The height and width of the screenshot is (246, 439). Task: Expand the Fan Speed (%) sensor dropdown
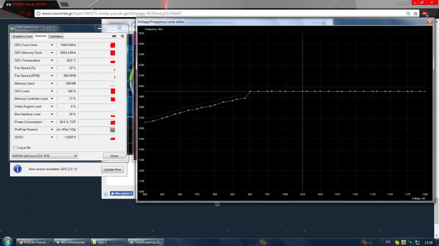pos(52,68)
